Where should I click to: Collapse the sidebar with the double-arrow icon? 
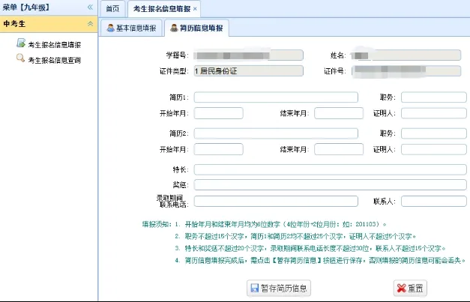(x=90, y=7)
